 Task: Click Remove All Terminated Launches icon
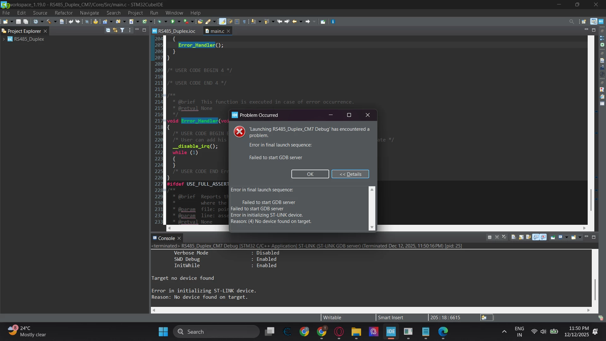504,237
